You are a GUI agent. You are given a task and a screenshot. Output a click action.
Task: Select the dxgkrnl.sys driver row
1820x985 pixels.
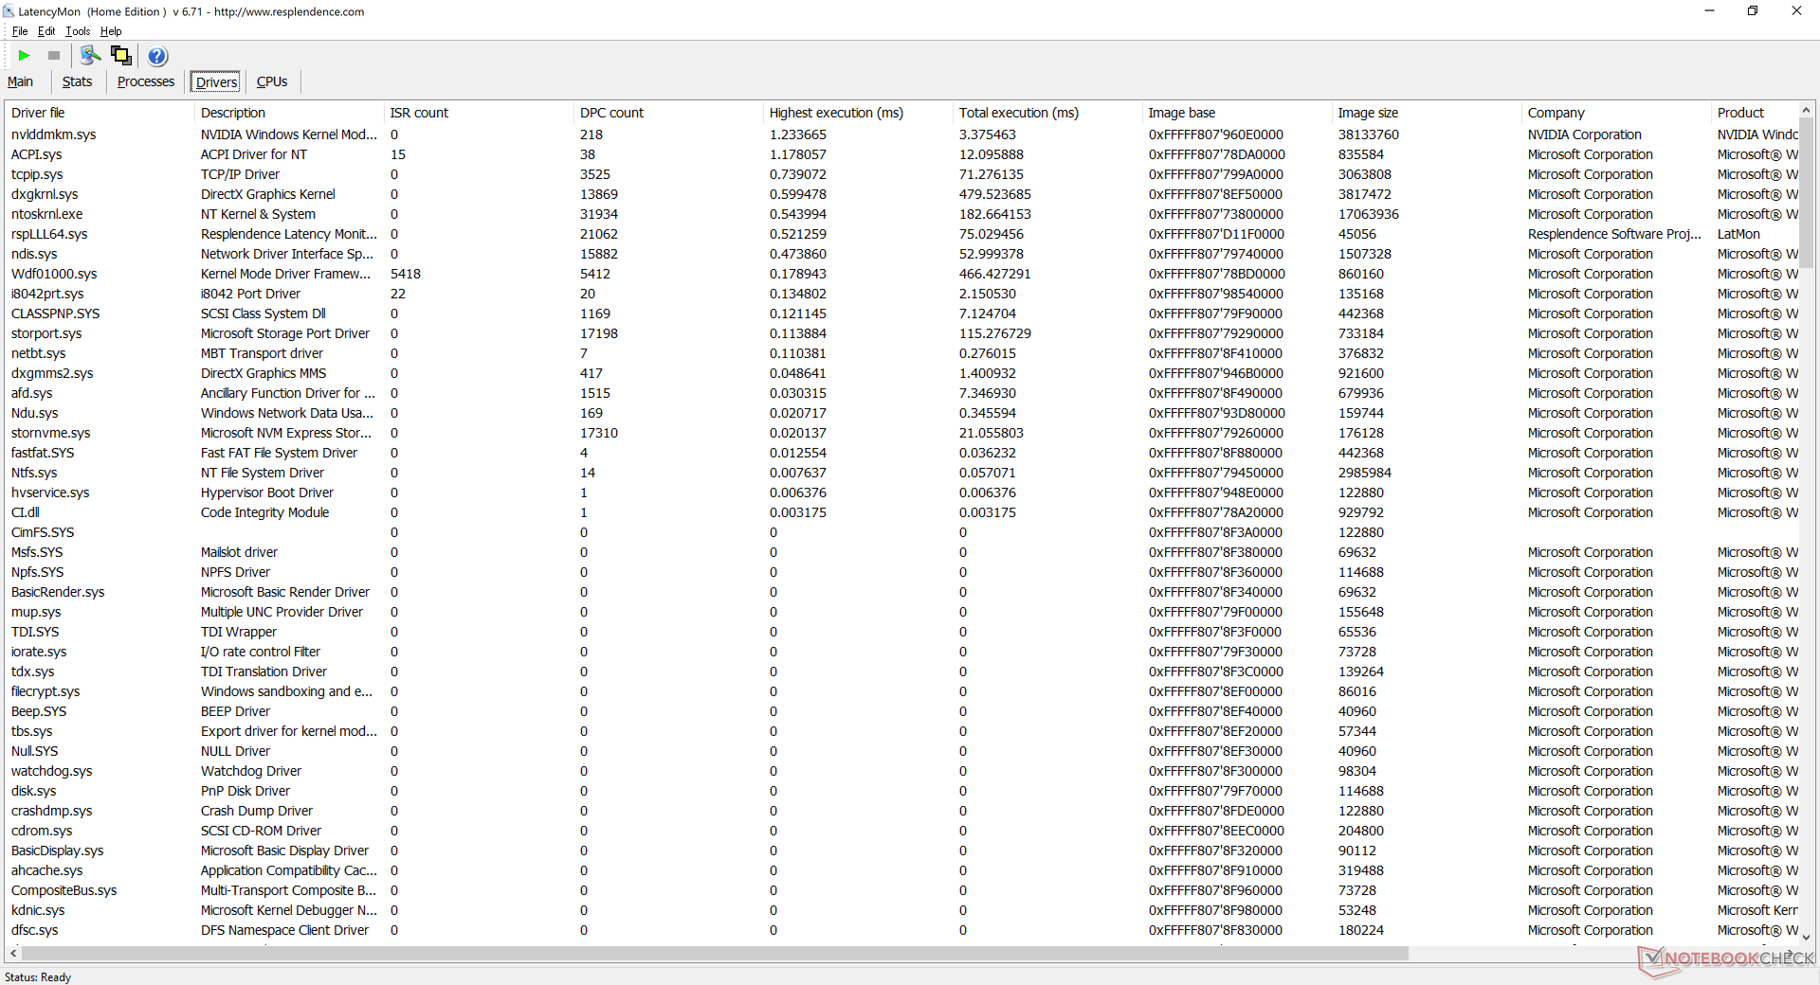pos(45,194)
